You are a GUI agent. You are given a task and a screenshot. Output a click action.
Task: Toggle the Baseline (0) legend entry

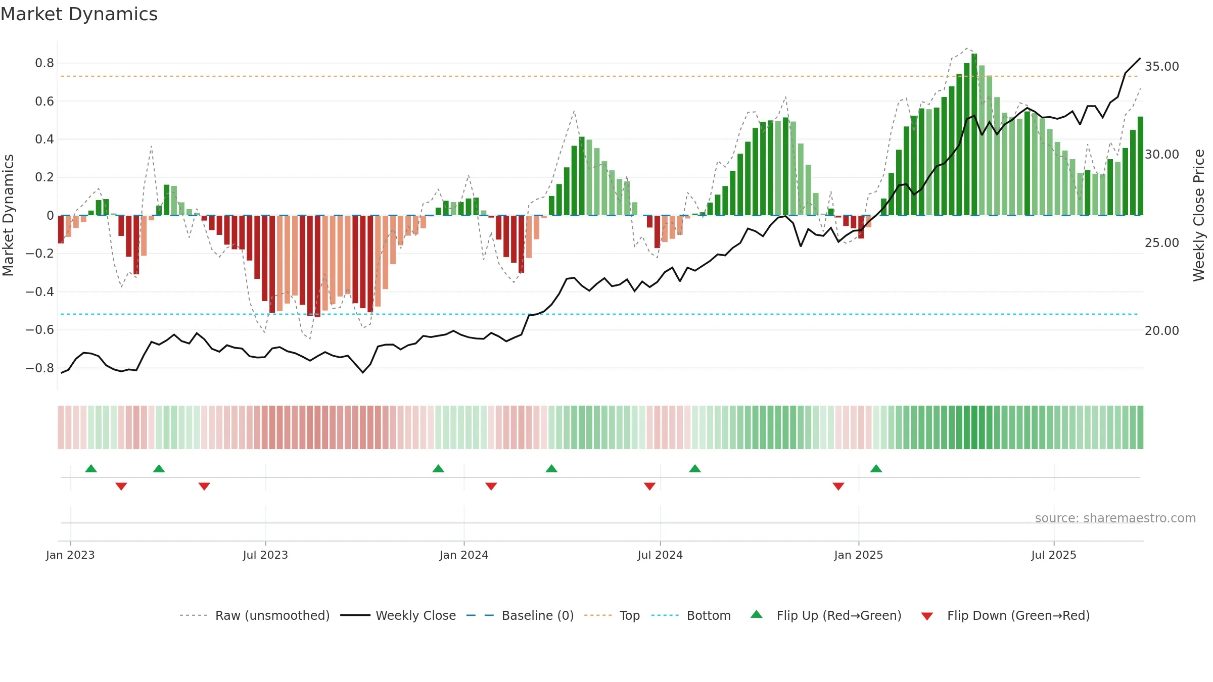point(520,615)
